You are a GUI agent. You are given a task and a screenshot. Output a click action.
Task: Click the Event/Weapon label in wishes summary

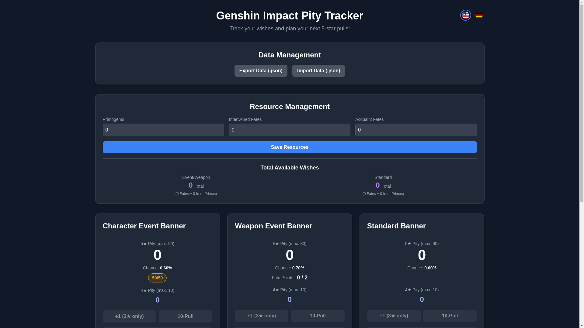click(196, 177)
